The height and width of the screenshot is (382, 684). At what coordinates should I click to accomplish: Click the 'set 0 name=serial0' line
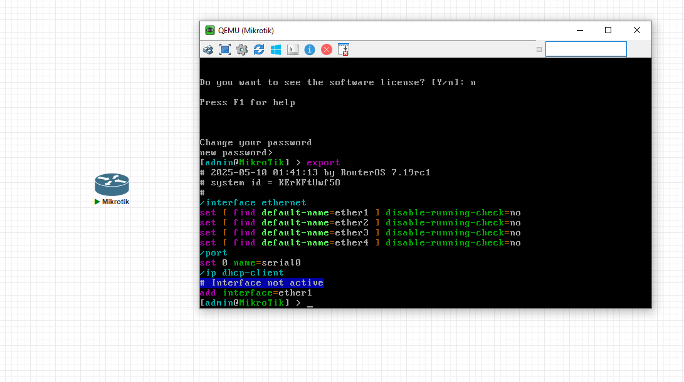tap(250, 262)
